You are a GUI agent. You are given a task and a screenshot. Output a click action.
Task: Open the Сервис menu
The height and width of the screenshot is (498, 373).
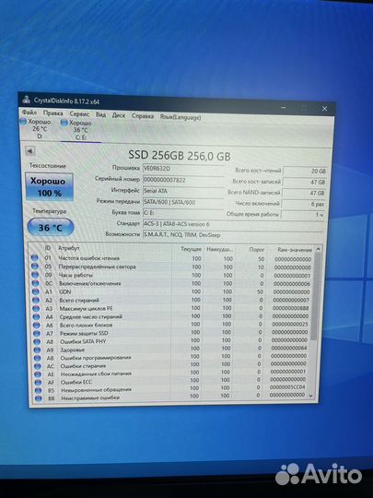(x=79, y=113)
